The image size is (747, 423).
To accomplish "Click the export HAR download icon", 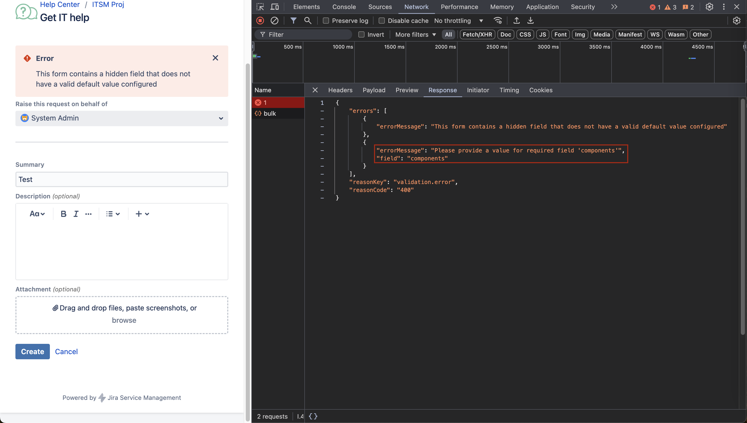I will tap(531, 21).
